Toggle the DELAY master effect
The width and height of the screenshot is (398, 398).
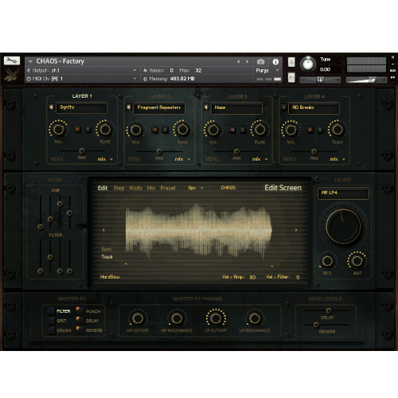tap(80, 320)
